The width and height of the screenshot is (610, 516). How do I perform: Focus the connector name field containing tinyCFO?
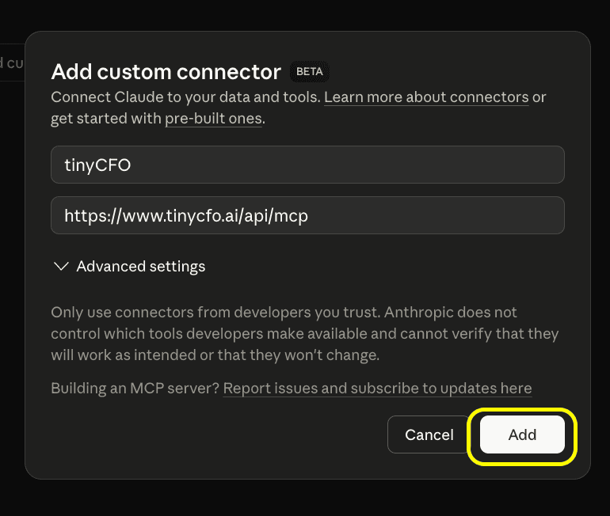tap(307, 165)
